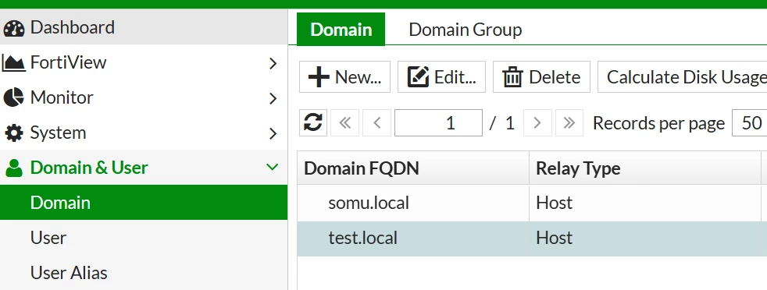Open the Records per page dropdown
The height and width of the screenshot is (290, 767).
point(749,122)
